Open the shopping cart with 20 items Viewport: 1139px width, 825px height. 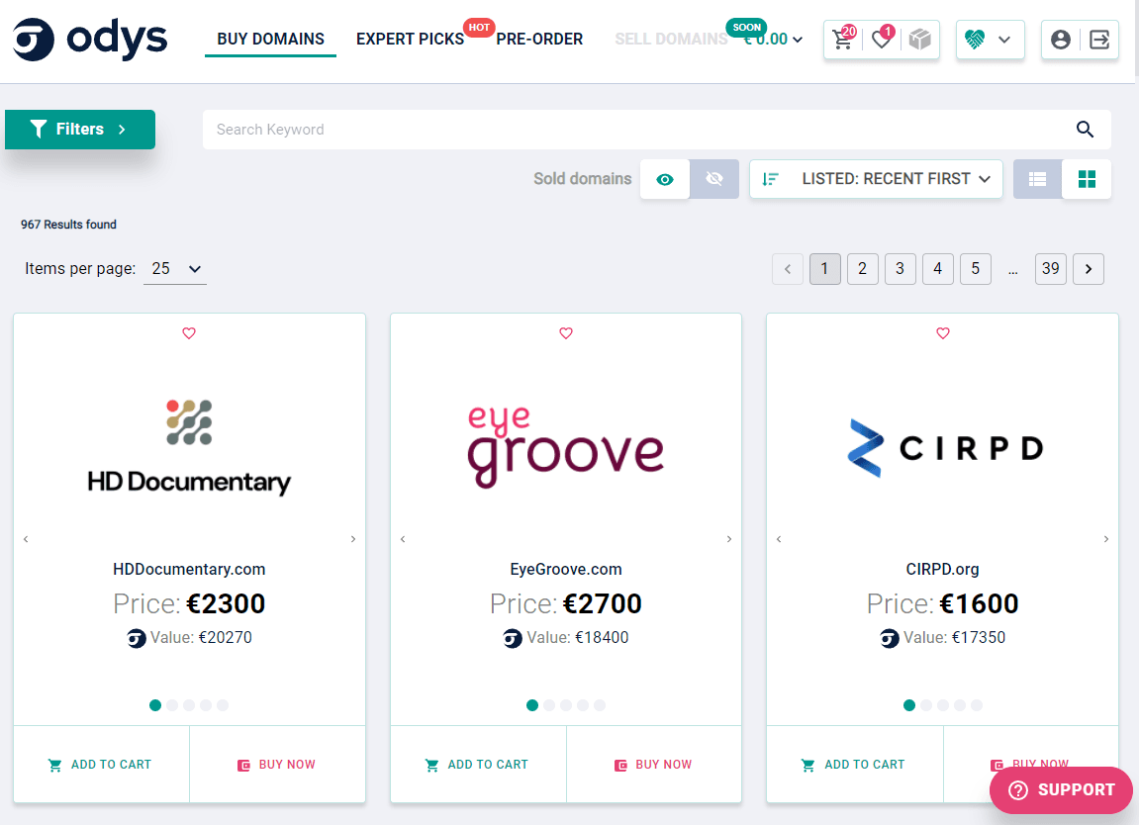(842, 40)
